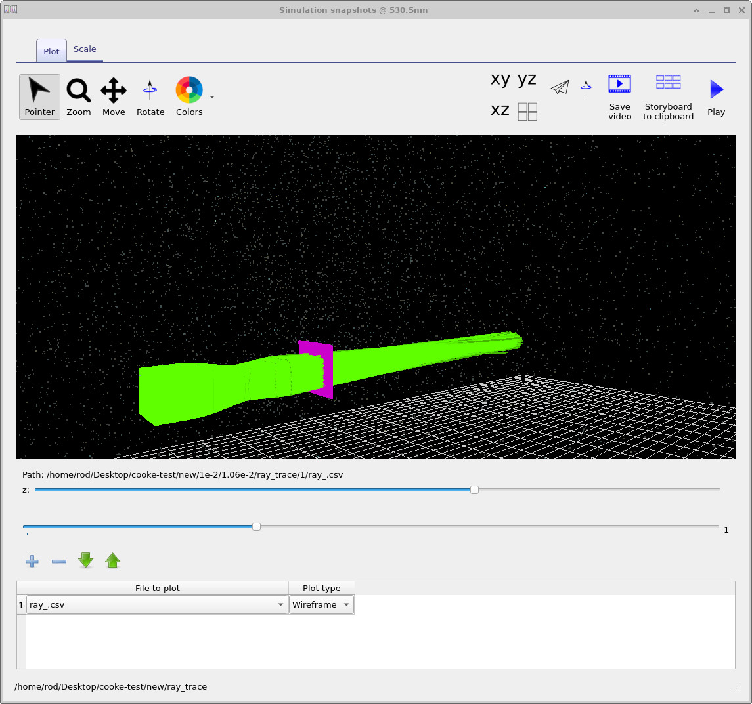The image size is (752, 704).
Task: Click the axis spin icon
Action: 586,86
